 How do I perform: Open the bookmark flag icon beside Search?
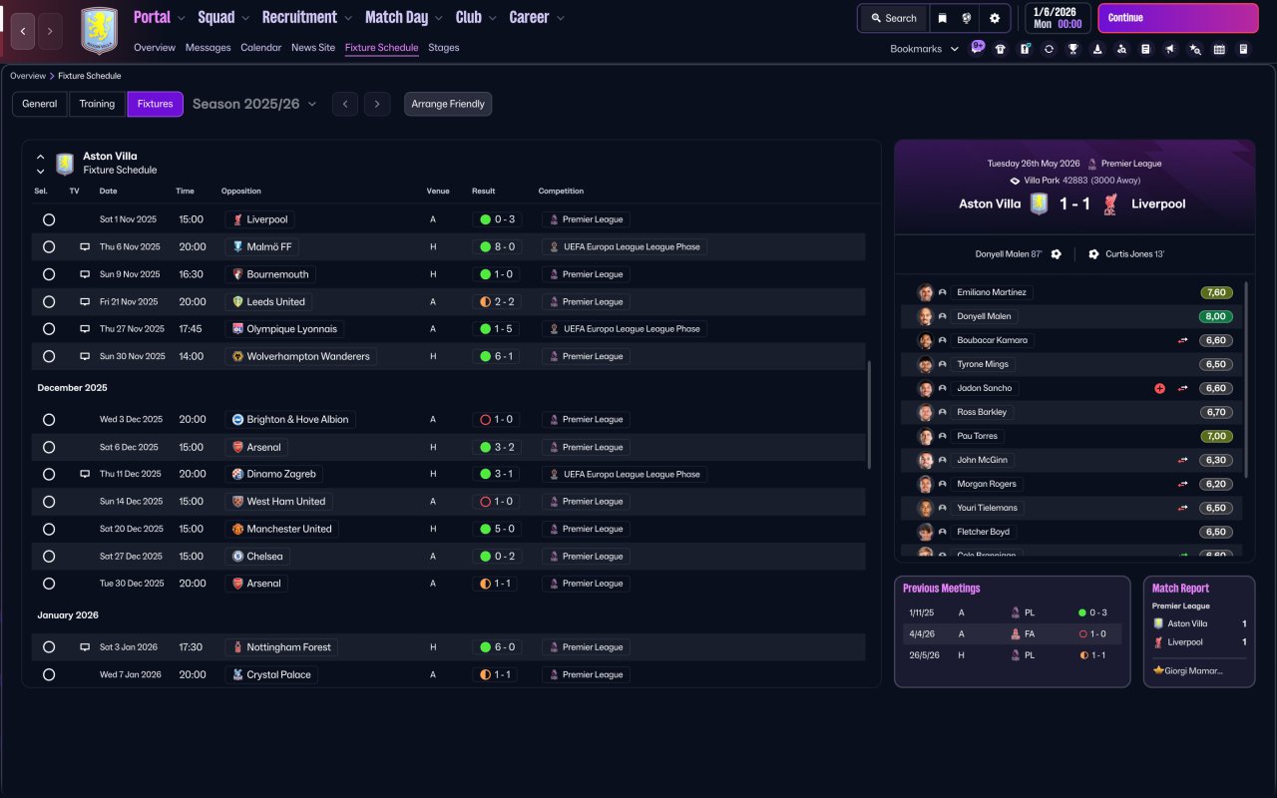(x=942, y=18)
